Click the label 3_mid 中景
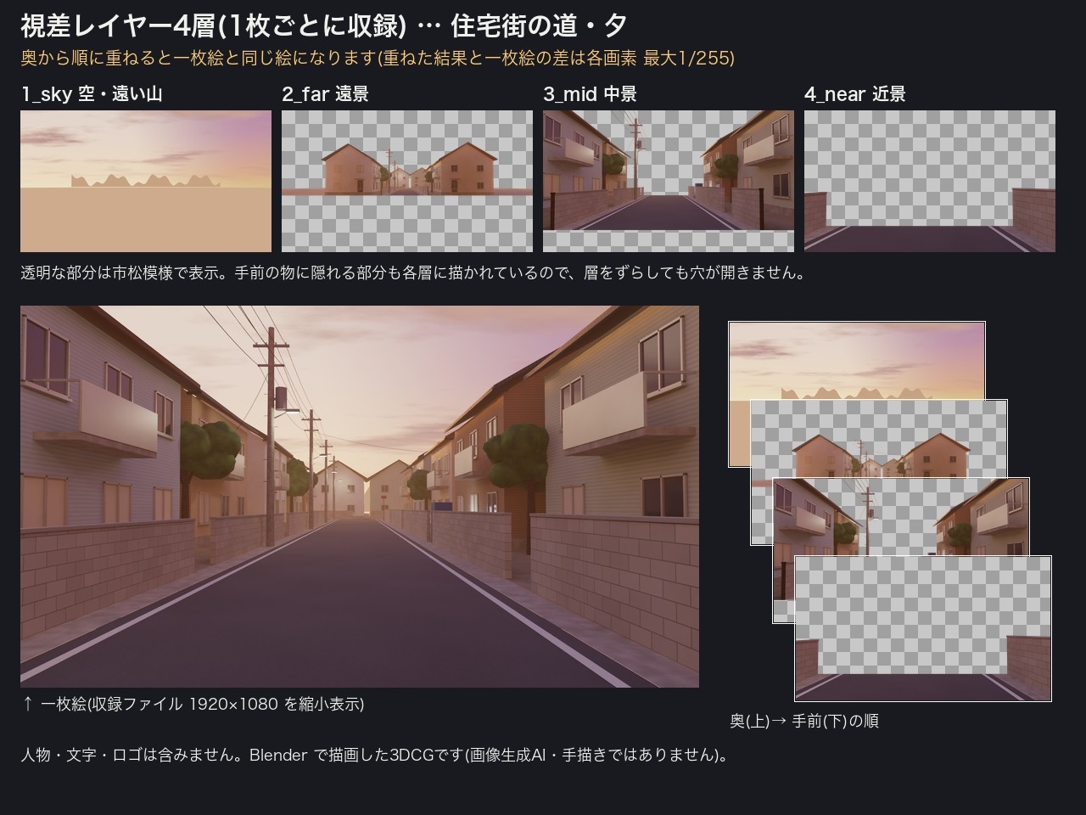 (591, 94)
